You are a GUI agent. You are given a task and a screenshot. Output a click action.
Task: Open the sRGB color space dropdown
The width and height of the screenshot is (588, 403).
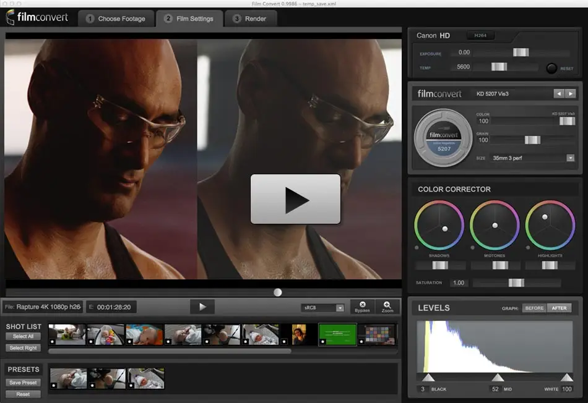click(x=322, y=307)
